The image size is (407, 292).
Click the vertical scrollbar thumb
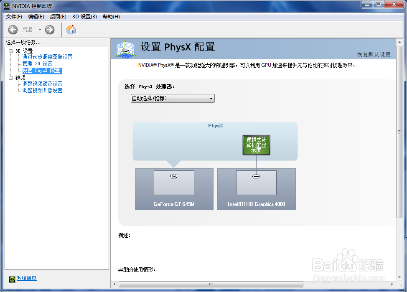(399, 132)
